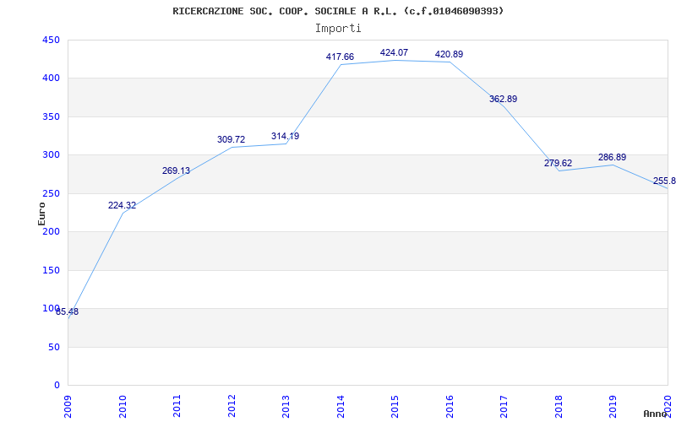Image resolution: width=676 pixels, height=422 pixels.
Task: Select data label 362.89
Action: (x=503, y=99)
